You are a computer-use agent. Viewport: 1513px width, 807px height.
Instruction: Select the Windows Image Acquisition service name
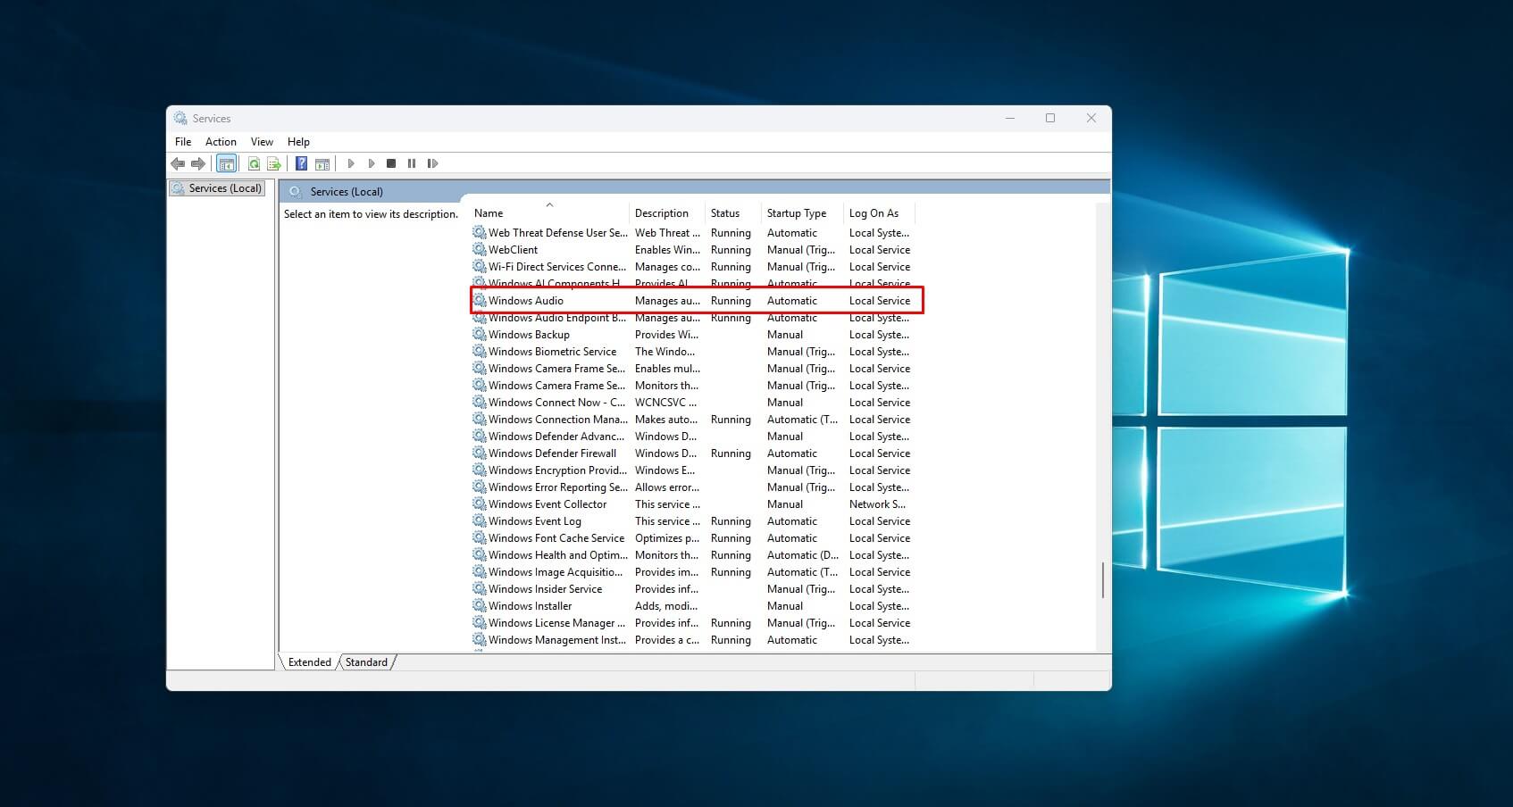pyautogui.click(x=556, y=571)
